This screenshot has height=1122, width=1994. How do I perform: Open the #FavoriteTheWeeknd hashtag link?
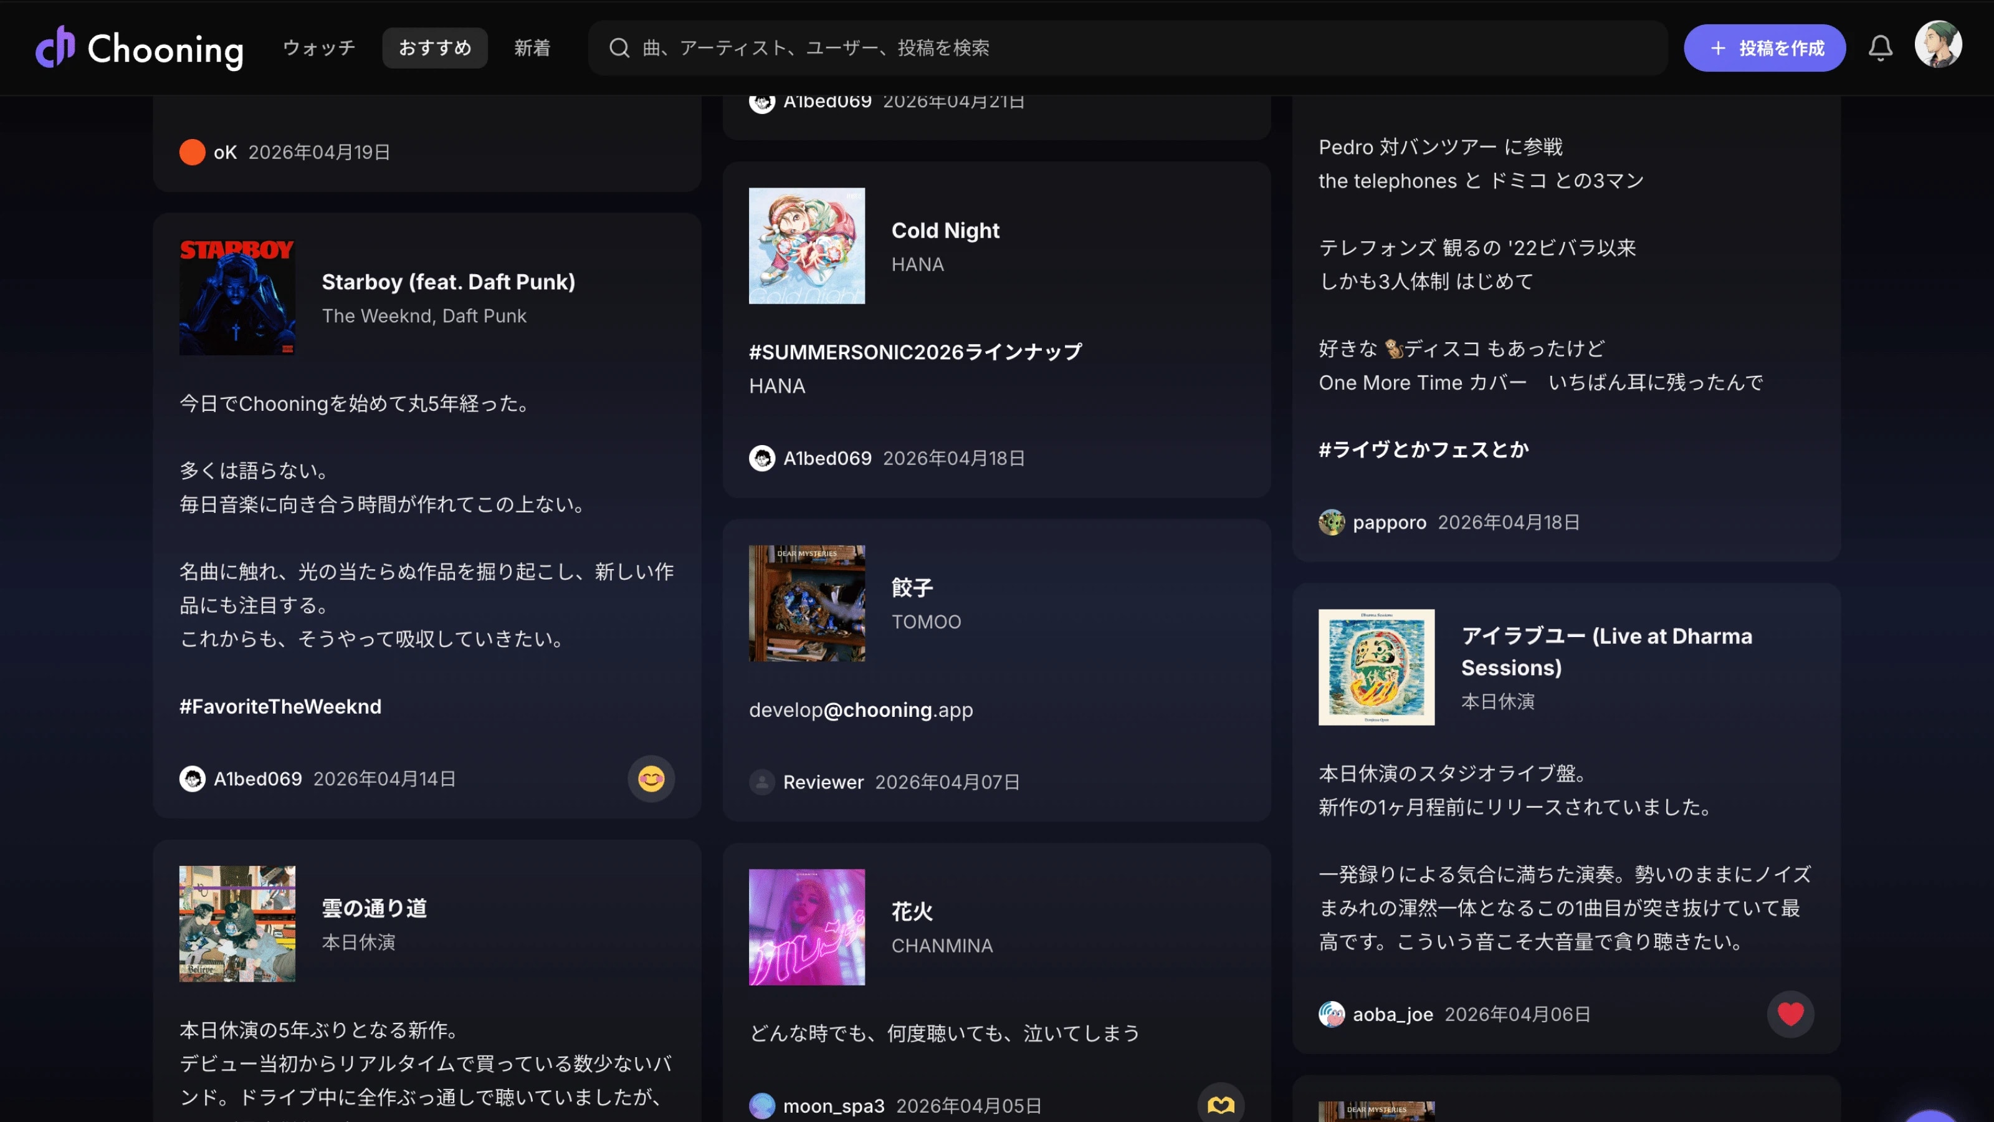[x=280, y=706]
